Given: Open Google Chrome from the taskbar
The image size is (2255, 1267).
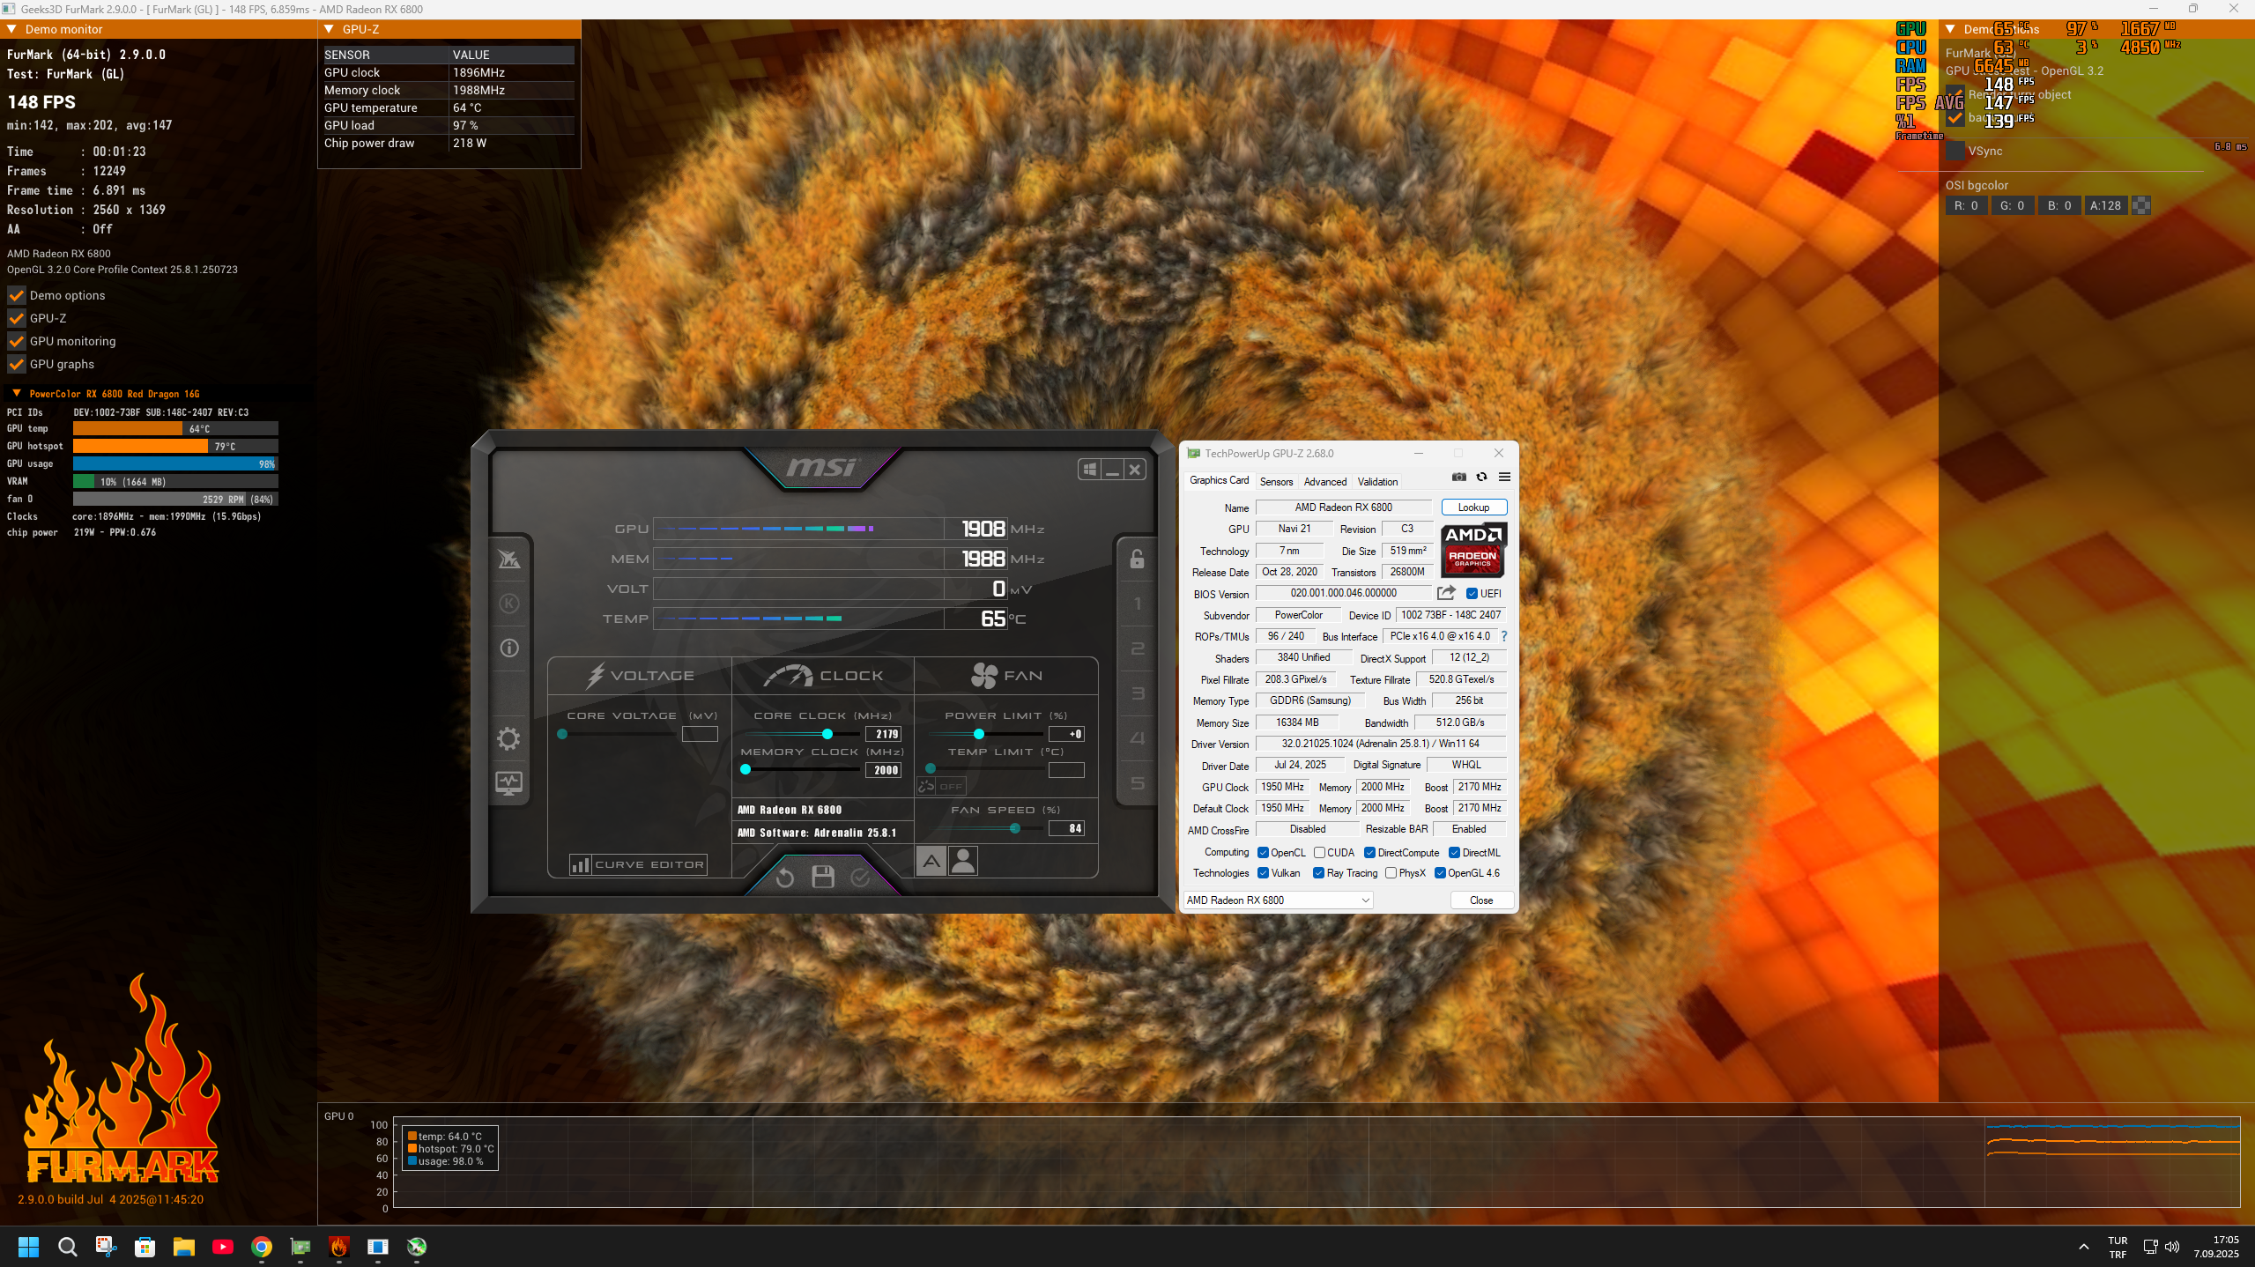Looking at the screenshot, I should point(262,1246).
